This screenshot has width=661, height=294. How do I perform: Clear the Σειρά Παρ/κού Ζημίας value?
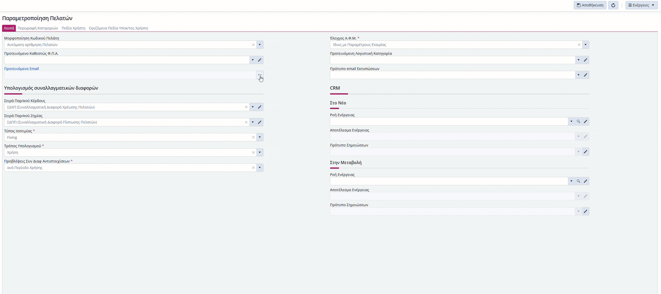click(x=246, y=122)
